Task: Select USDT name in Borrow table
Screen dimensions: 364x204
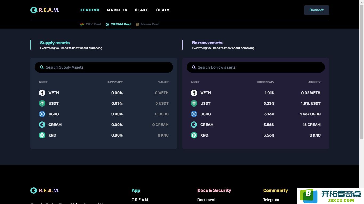Action: coord(205,103)
